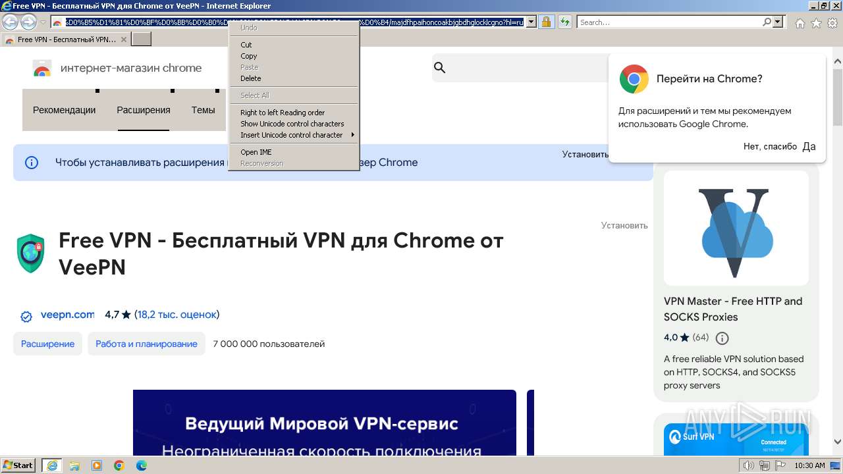Open the Расширения tab
This screenshot has height=474, width=843.
pyautogui.click(x=144, y=110)
